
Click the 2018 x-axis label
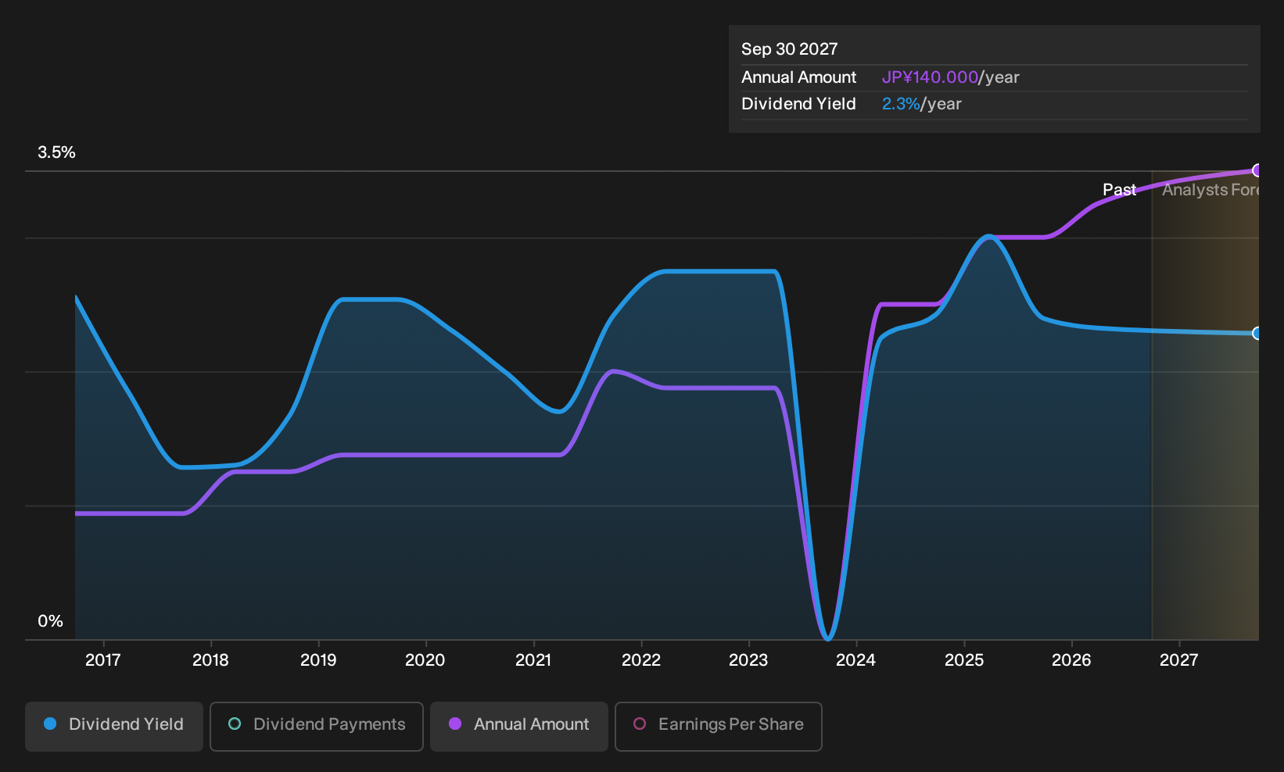(x=210, y=660)
